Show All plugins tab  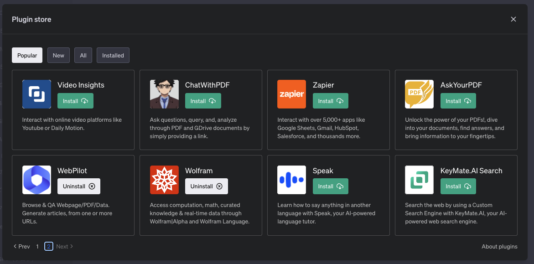click(83, 55)
